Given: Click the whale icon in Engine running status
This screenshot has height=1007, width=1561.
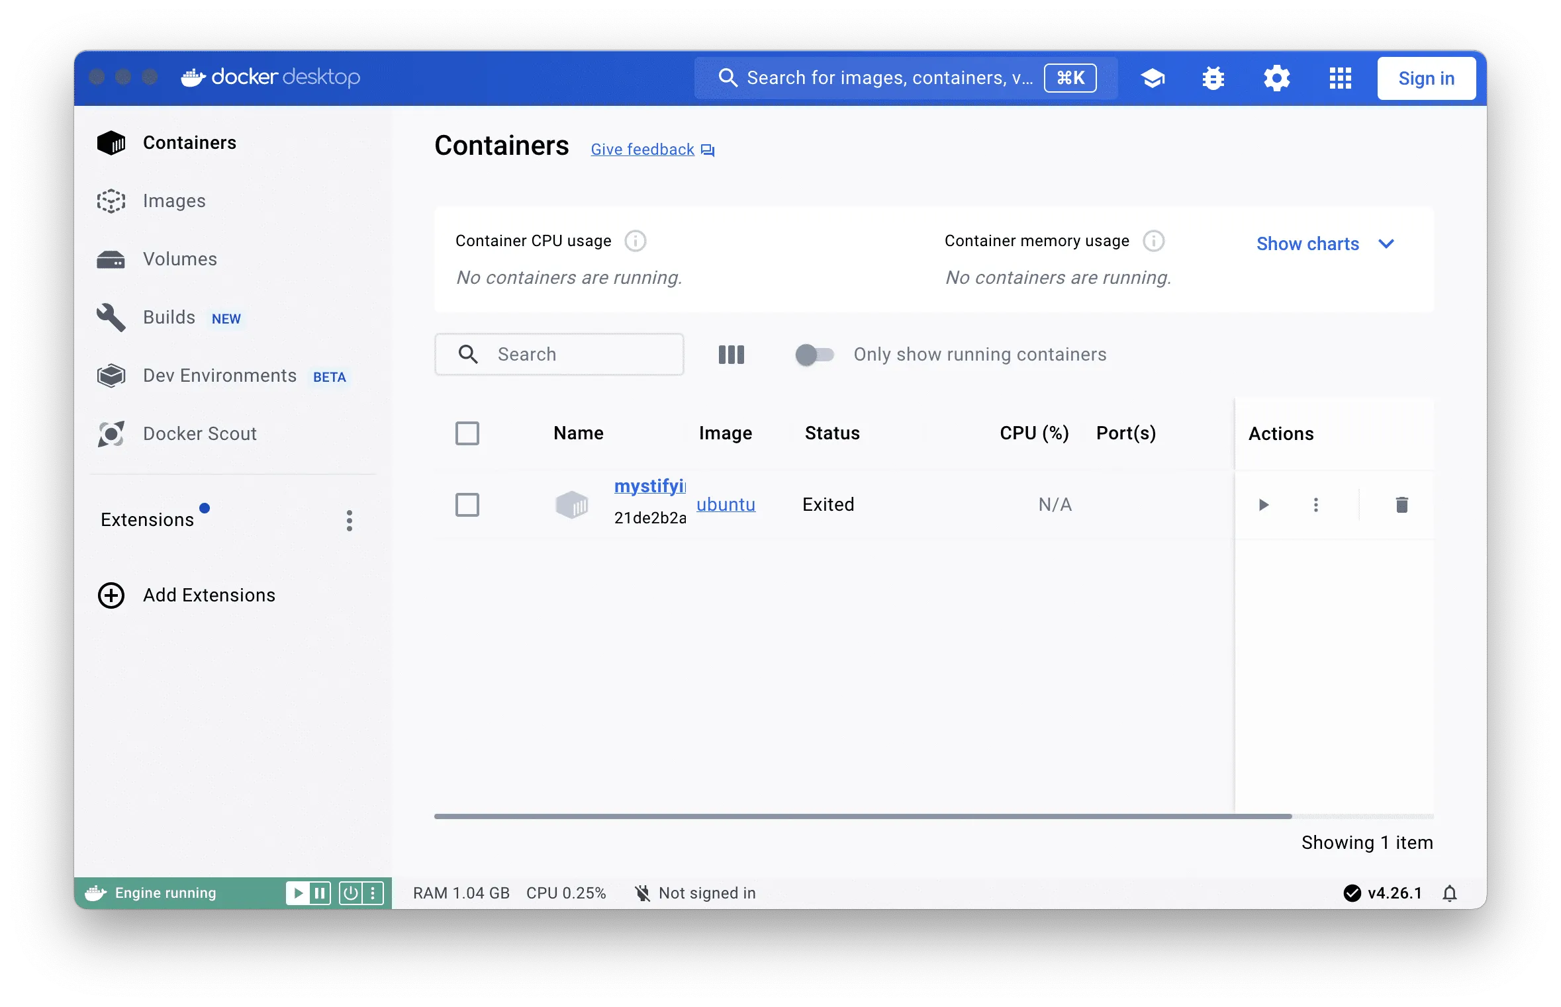Looking at the screenshot, I should pos(96,893).
